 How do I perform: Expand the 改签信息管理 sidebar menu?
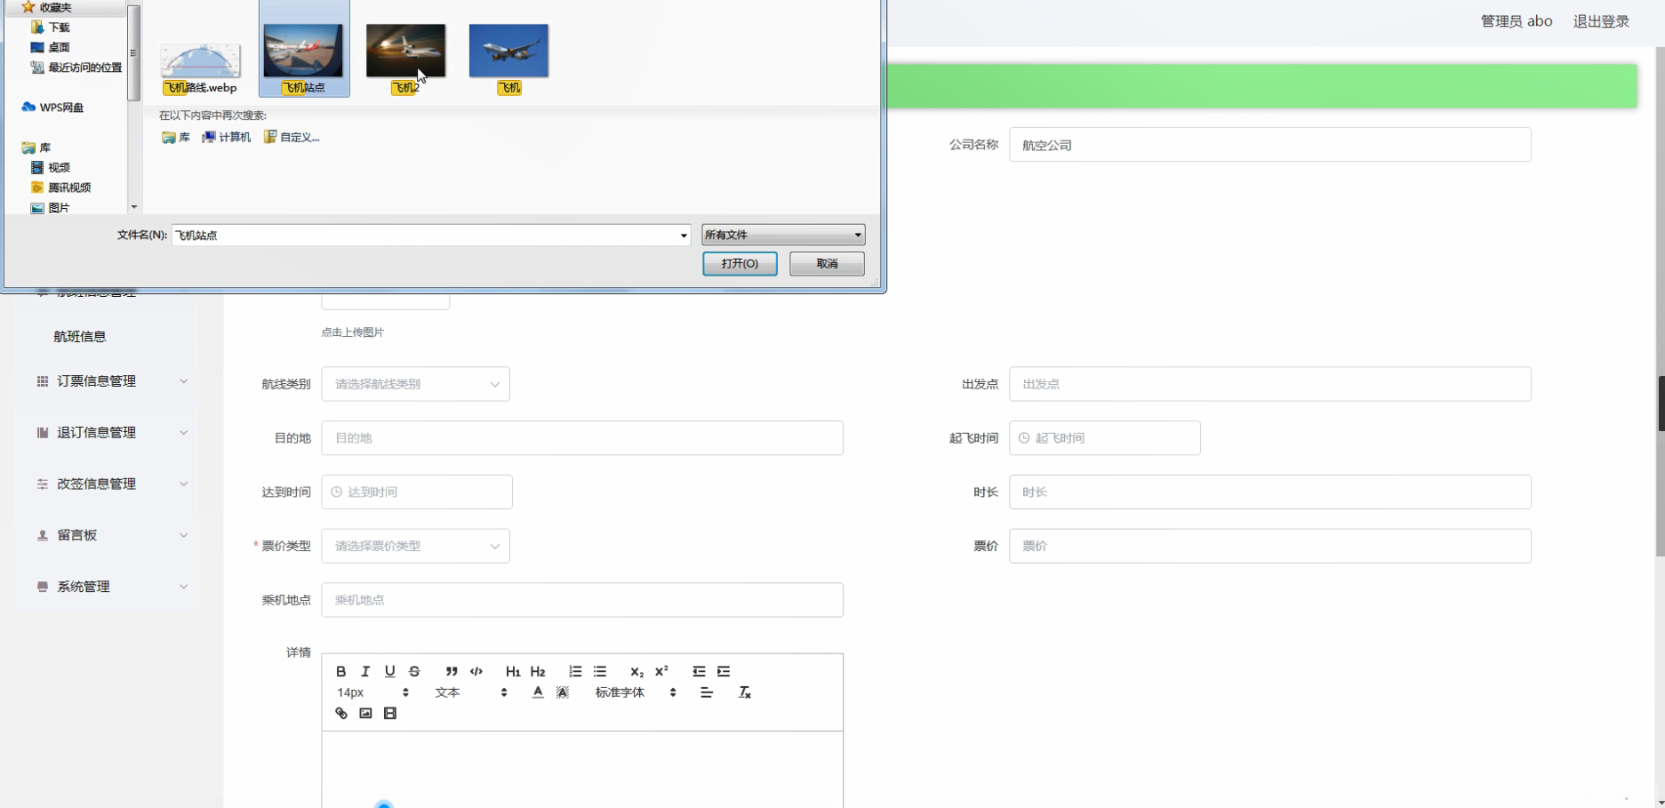[111, 484]
